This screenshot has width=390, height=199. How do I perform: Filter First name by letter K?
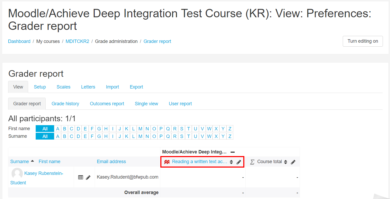tap(127, 129)
